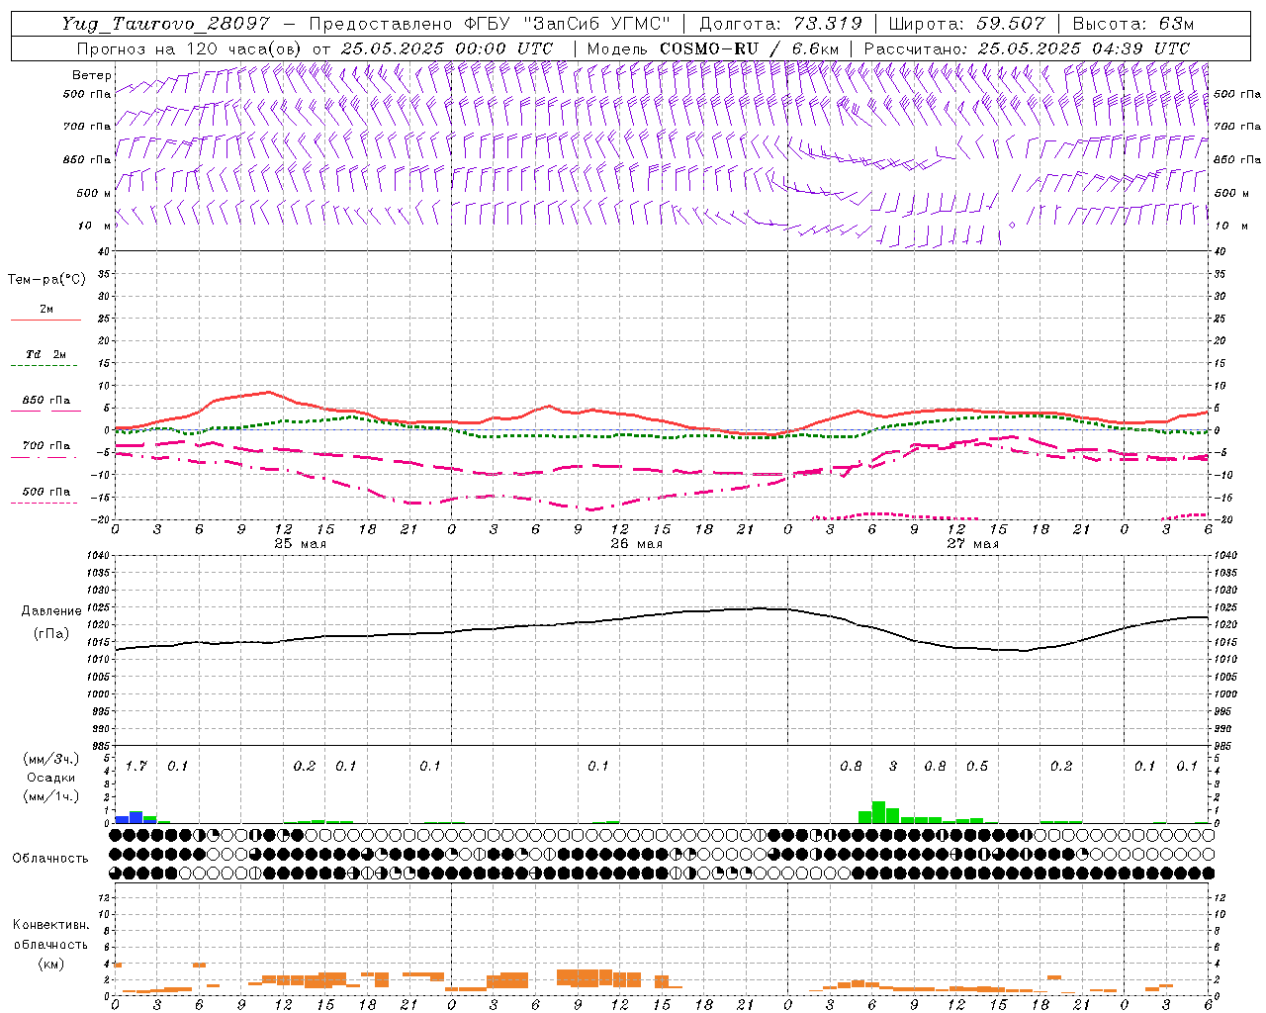Click the Давление pressure label
Viewport: 1266px width, 1013px height.
49,611
